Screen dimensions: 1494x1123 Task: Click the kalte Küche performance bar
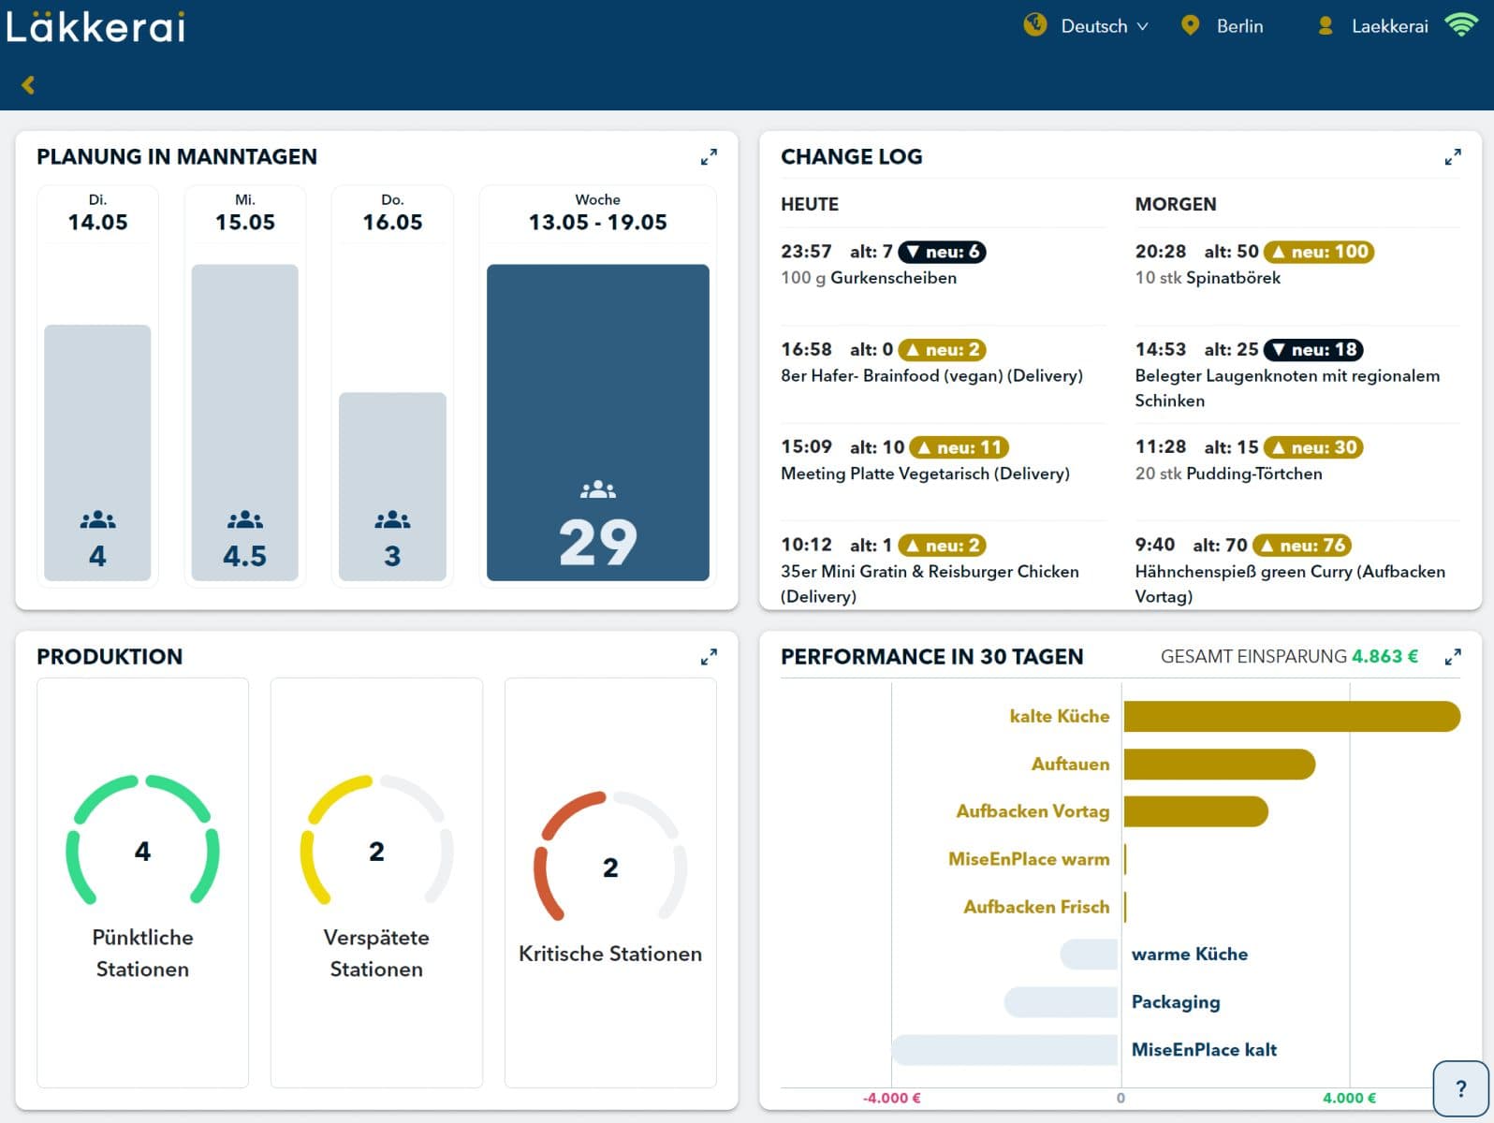(1292, 717)
